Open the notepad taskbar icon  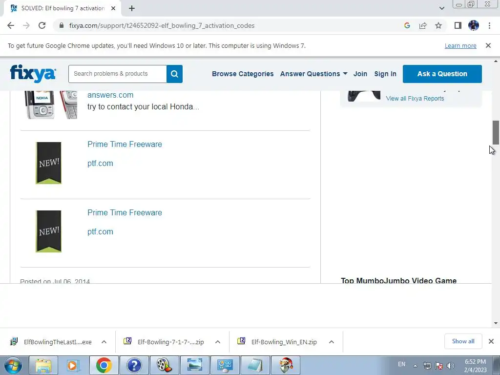pyautogui.click(x=255, y=365)
